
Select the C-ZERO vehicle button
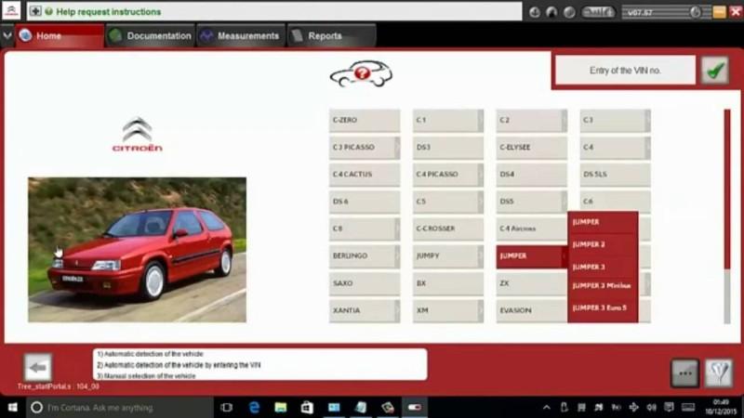tap(365, 121)
